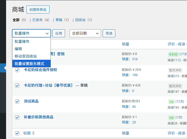Image resolution: width=187 pixels, height=139 pixels.
Task: Open the 全部日期 date filter dropdown
Action: pyautogui.click(x=85, y=33)
